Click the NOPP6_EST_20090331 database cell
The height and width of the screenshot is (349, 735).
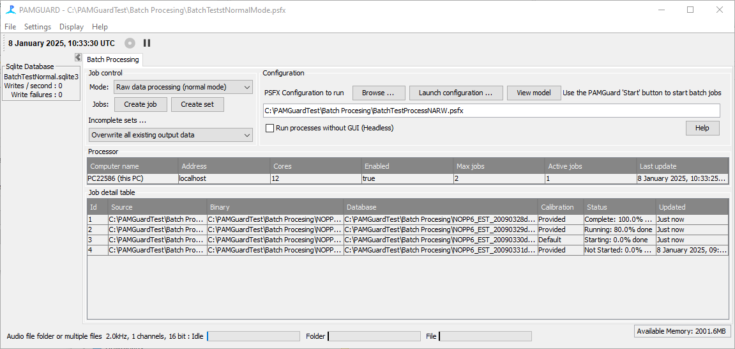coord(441,250)
